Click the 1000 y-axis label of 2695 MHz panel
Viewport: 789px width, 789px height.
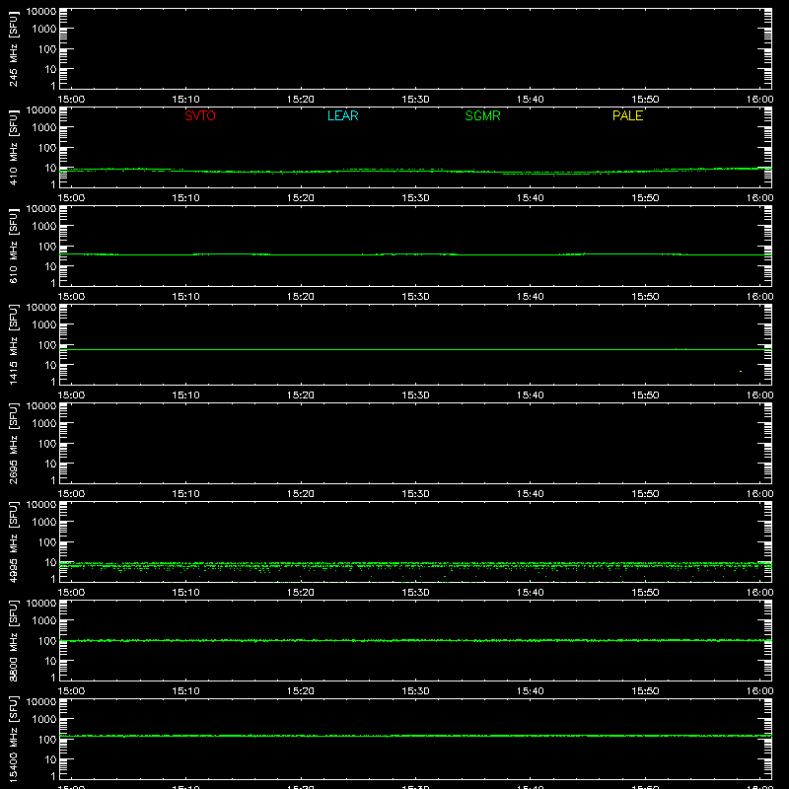pos(44,424)
